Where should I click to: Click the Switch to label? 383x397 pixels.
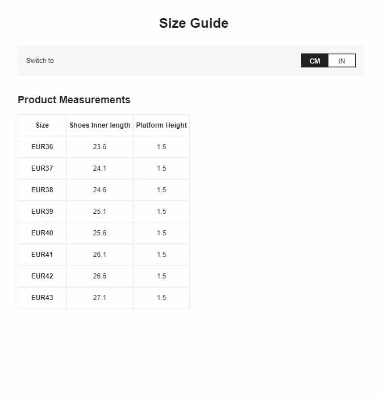(x=40, y=61)
